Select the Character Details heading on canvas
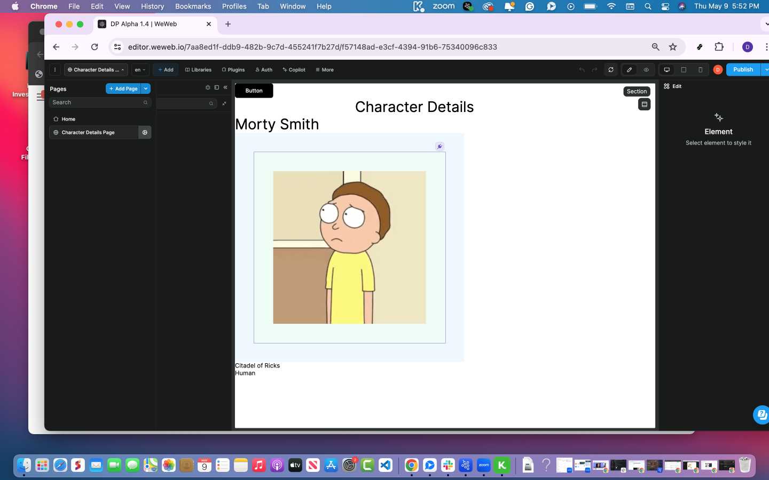This screenshot has height=480, width=769. (x=414, y=107)
